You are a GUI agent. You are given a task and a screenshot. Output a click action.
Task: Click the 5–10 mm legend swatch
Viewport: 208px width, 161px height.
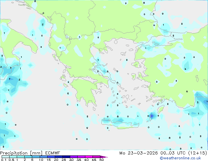pos(36,157)
